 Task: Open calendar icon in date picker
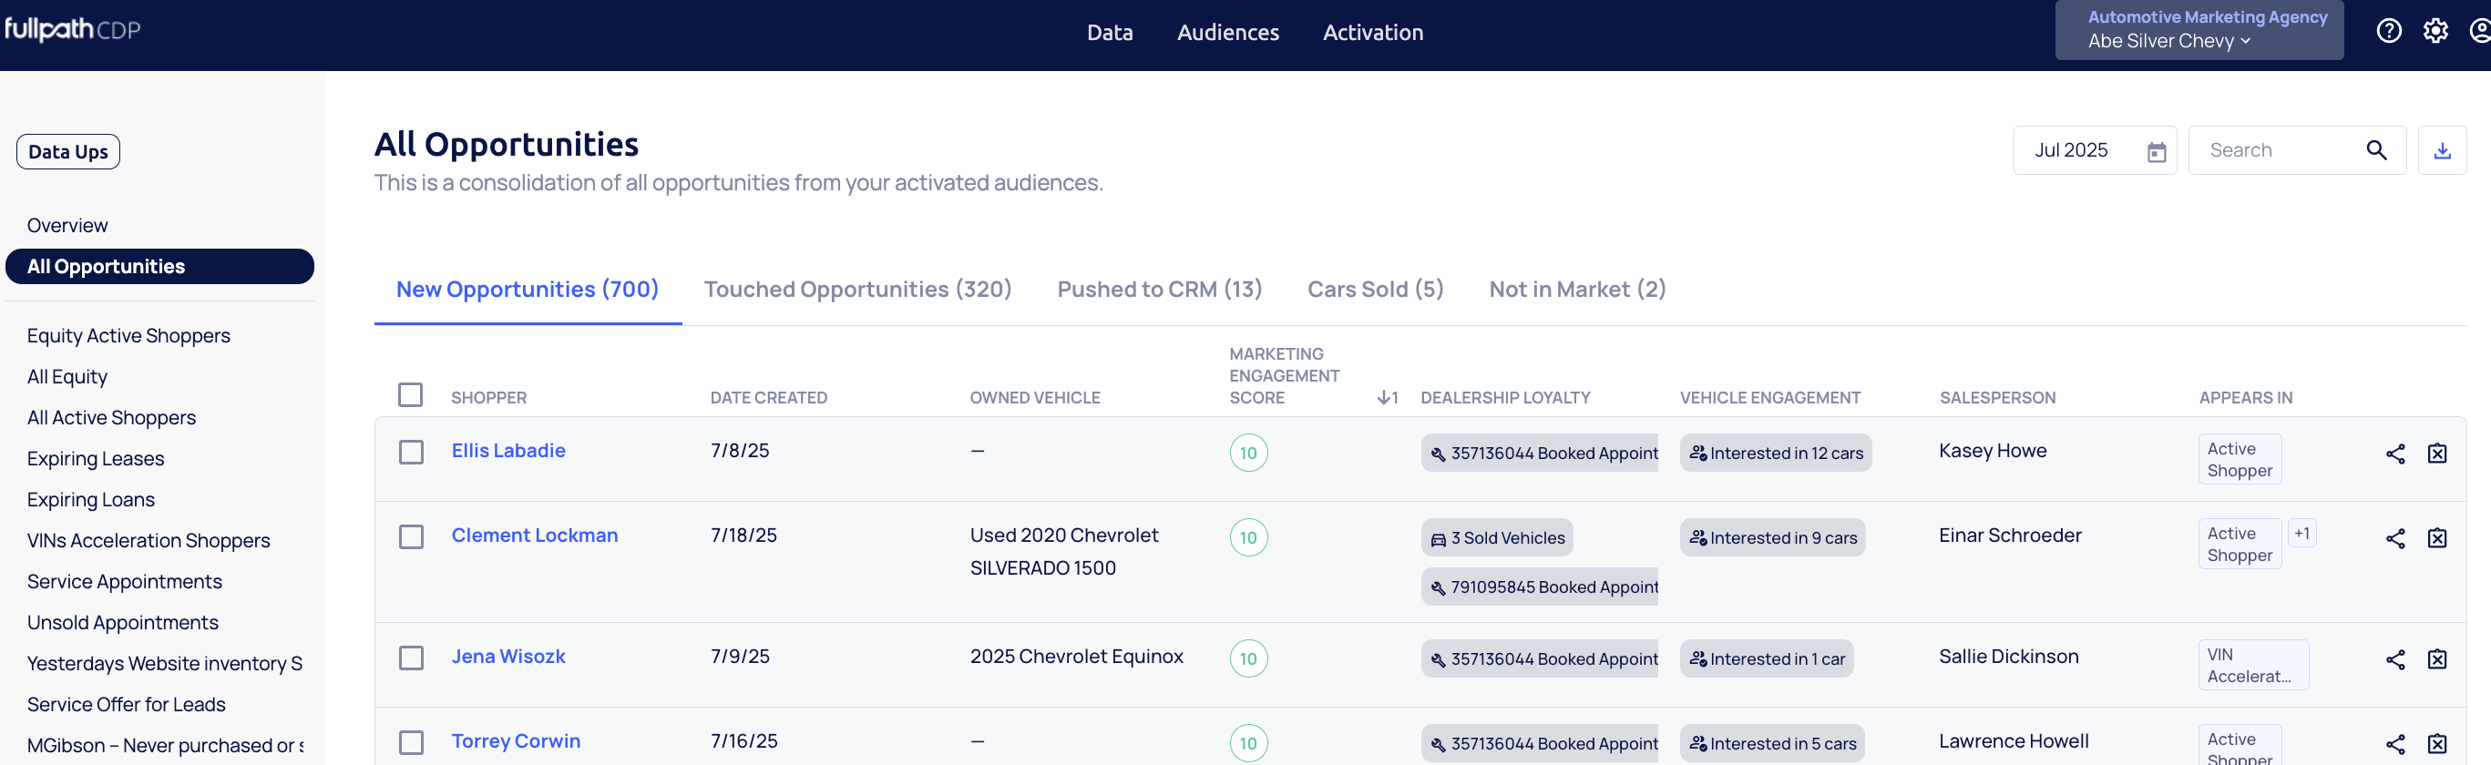pyautogui.click(x=2156, y=152)
